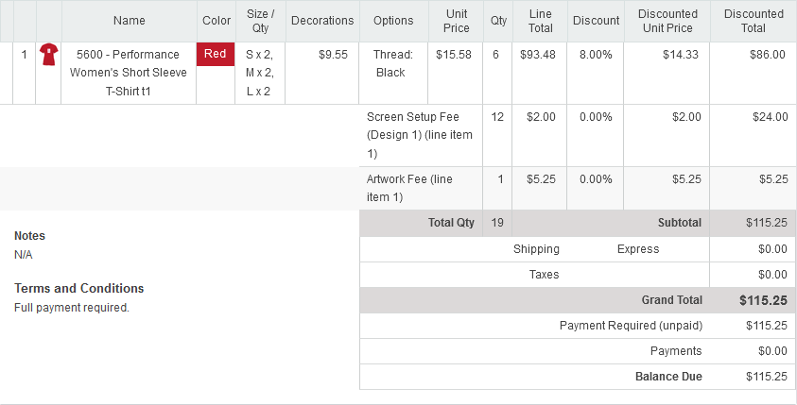
Task: Click the 8.00% discount value
Action: click(x=596, y=55)
